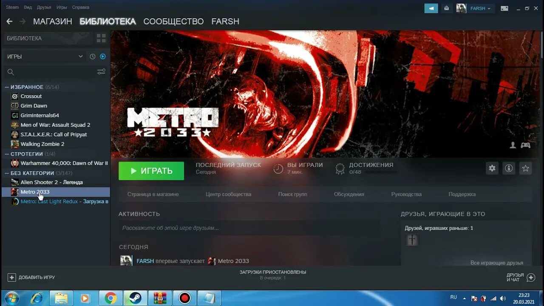544x306 pixels.
Task: Open Friends and Chat plus icon
Action: point(531,278)
